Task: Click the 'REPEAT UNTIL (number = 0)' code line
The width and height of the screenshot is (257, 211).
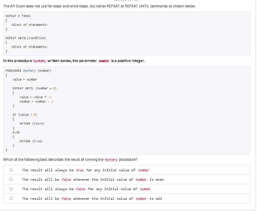Action: [35, 88]
